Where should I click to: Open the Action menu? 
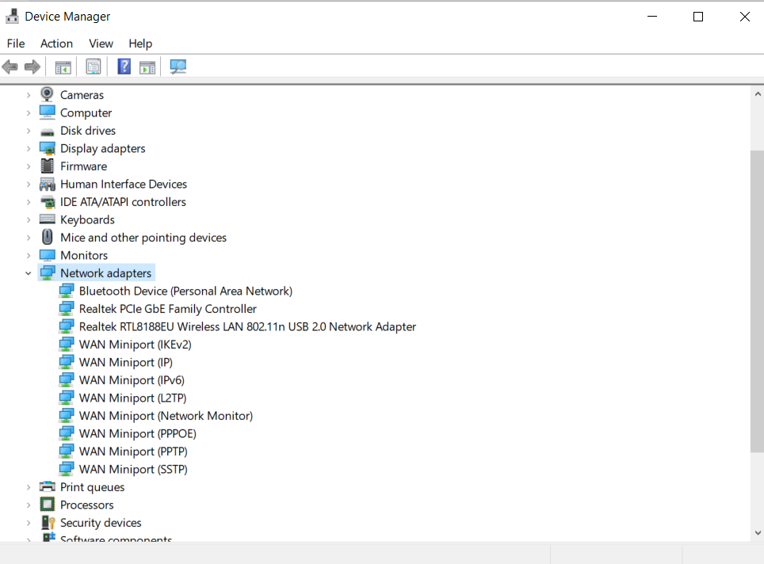pos(56,44)
